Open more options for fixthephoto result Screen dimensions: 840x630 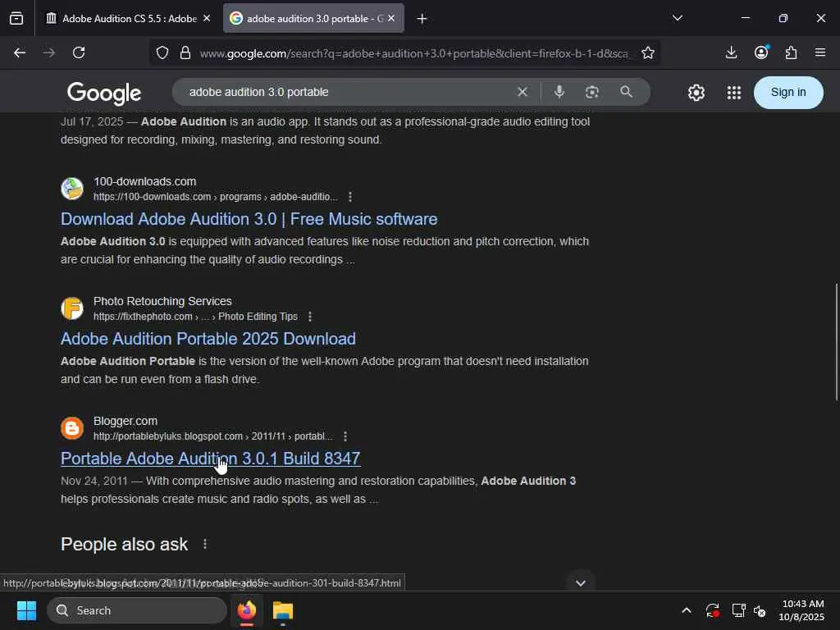click(310, 317)
